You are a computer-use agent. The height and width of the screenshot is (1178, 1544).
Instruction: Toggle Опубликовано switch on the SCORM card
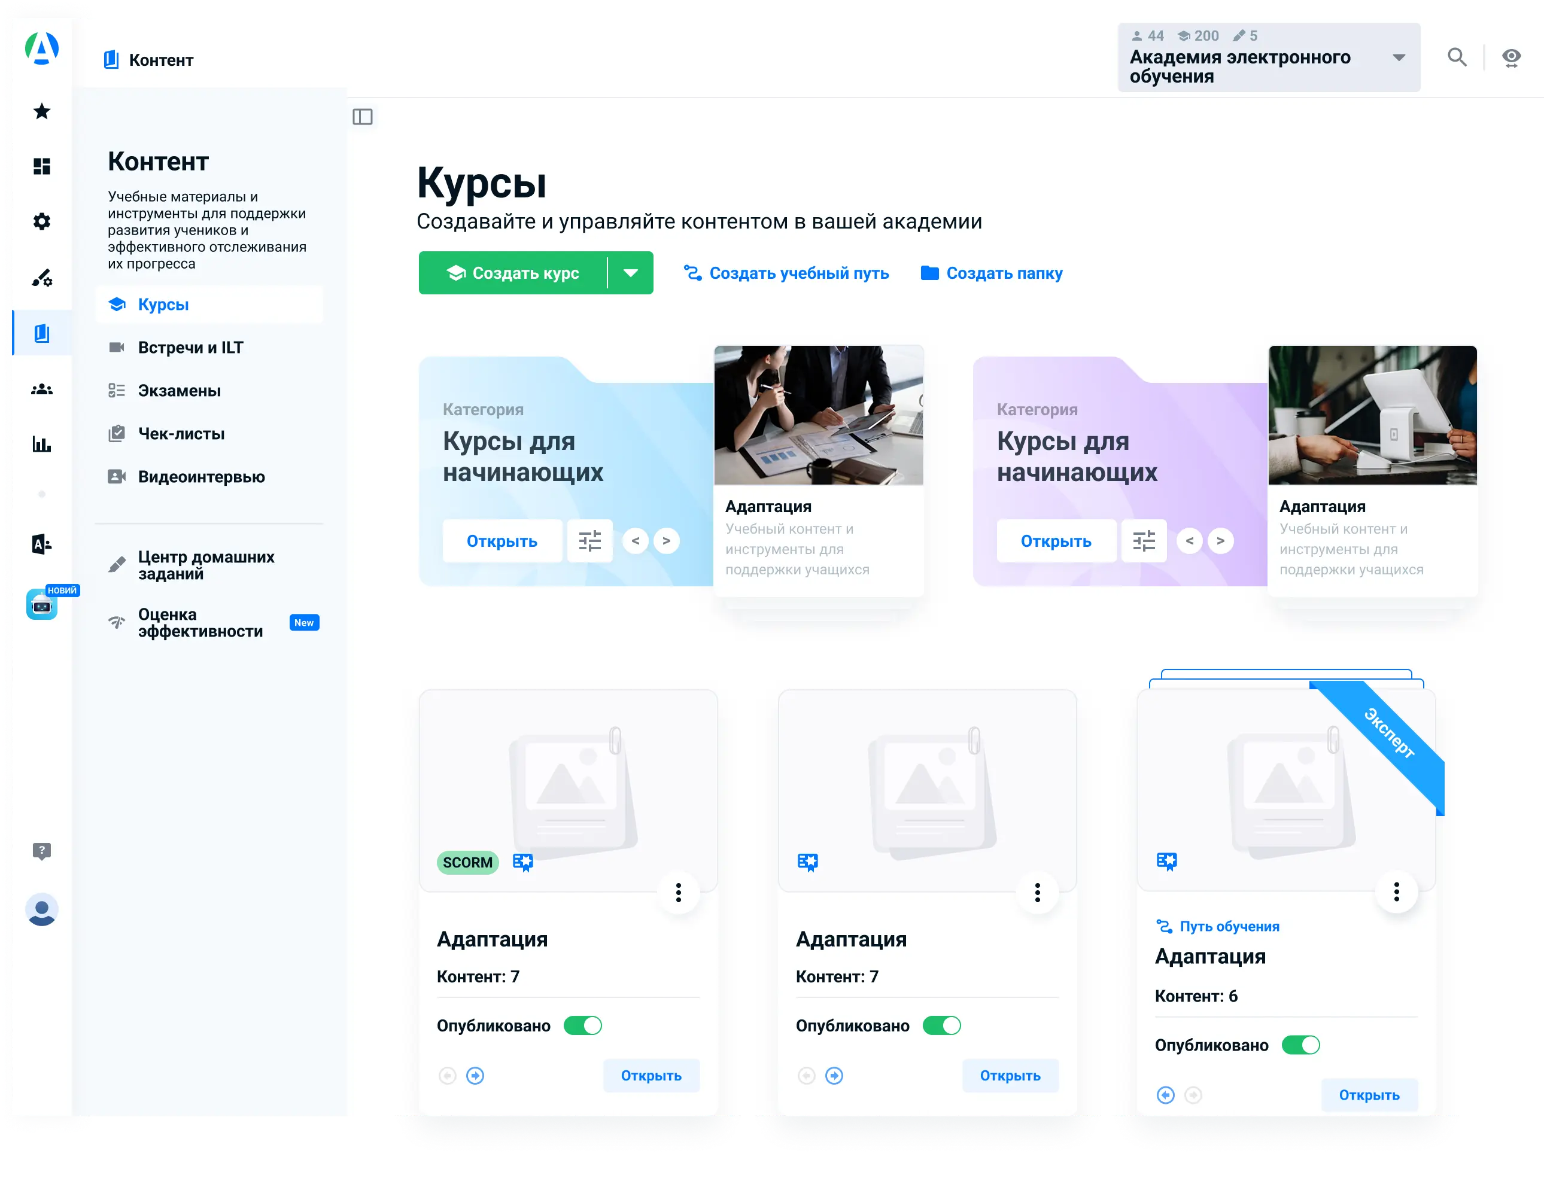click(x=583, y=1026)
